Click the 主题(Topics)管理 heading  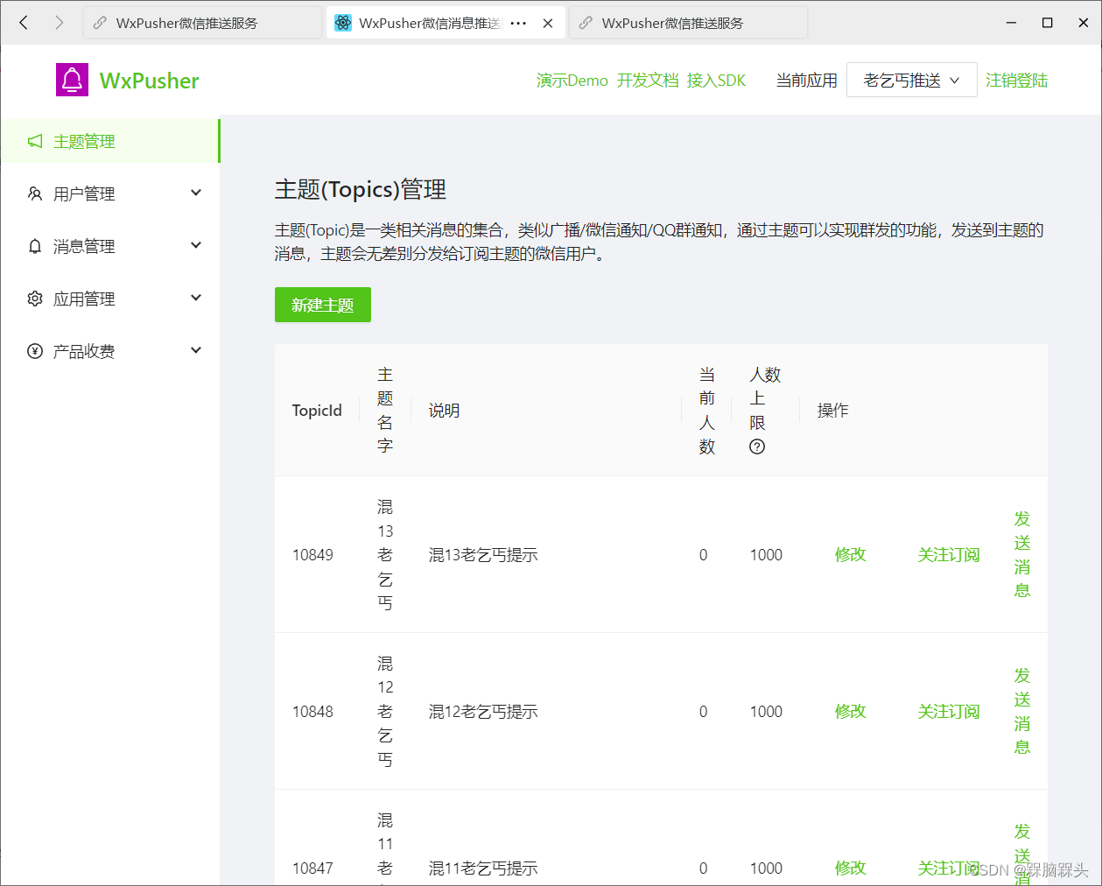(361, 189)
